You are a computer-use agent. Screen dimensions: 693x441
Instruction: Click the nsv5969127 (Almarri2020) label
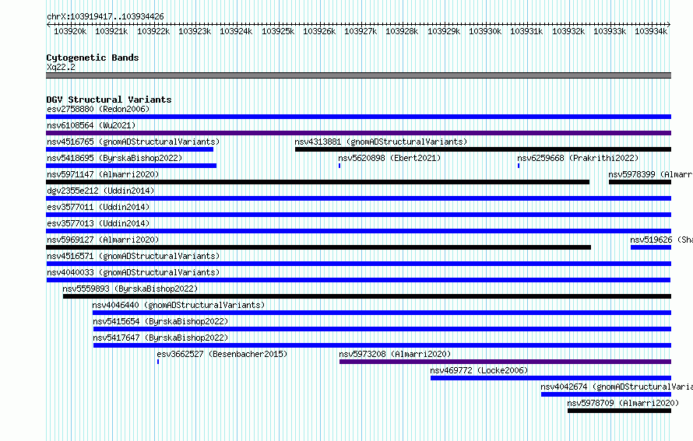(x=103, y=240)
